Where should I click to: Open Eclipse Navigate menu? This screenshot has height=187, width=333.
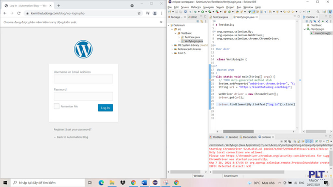click(208, 7)
